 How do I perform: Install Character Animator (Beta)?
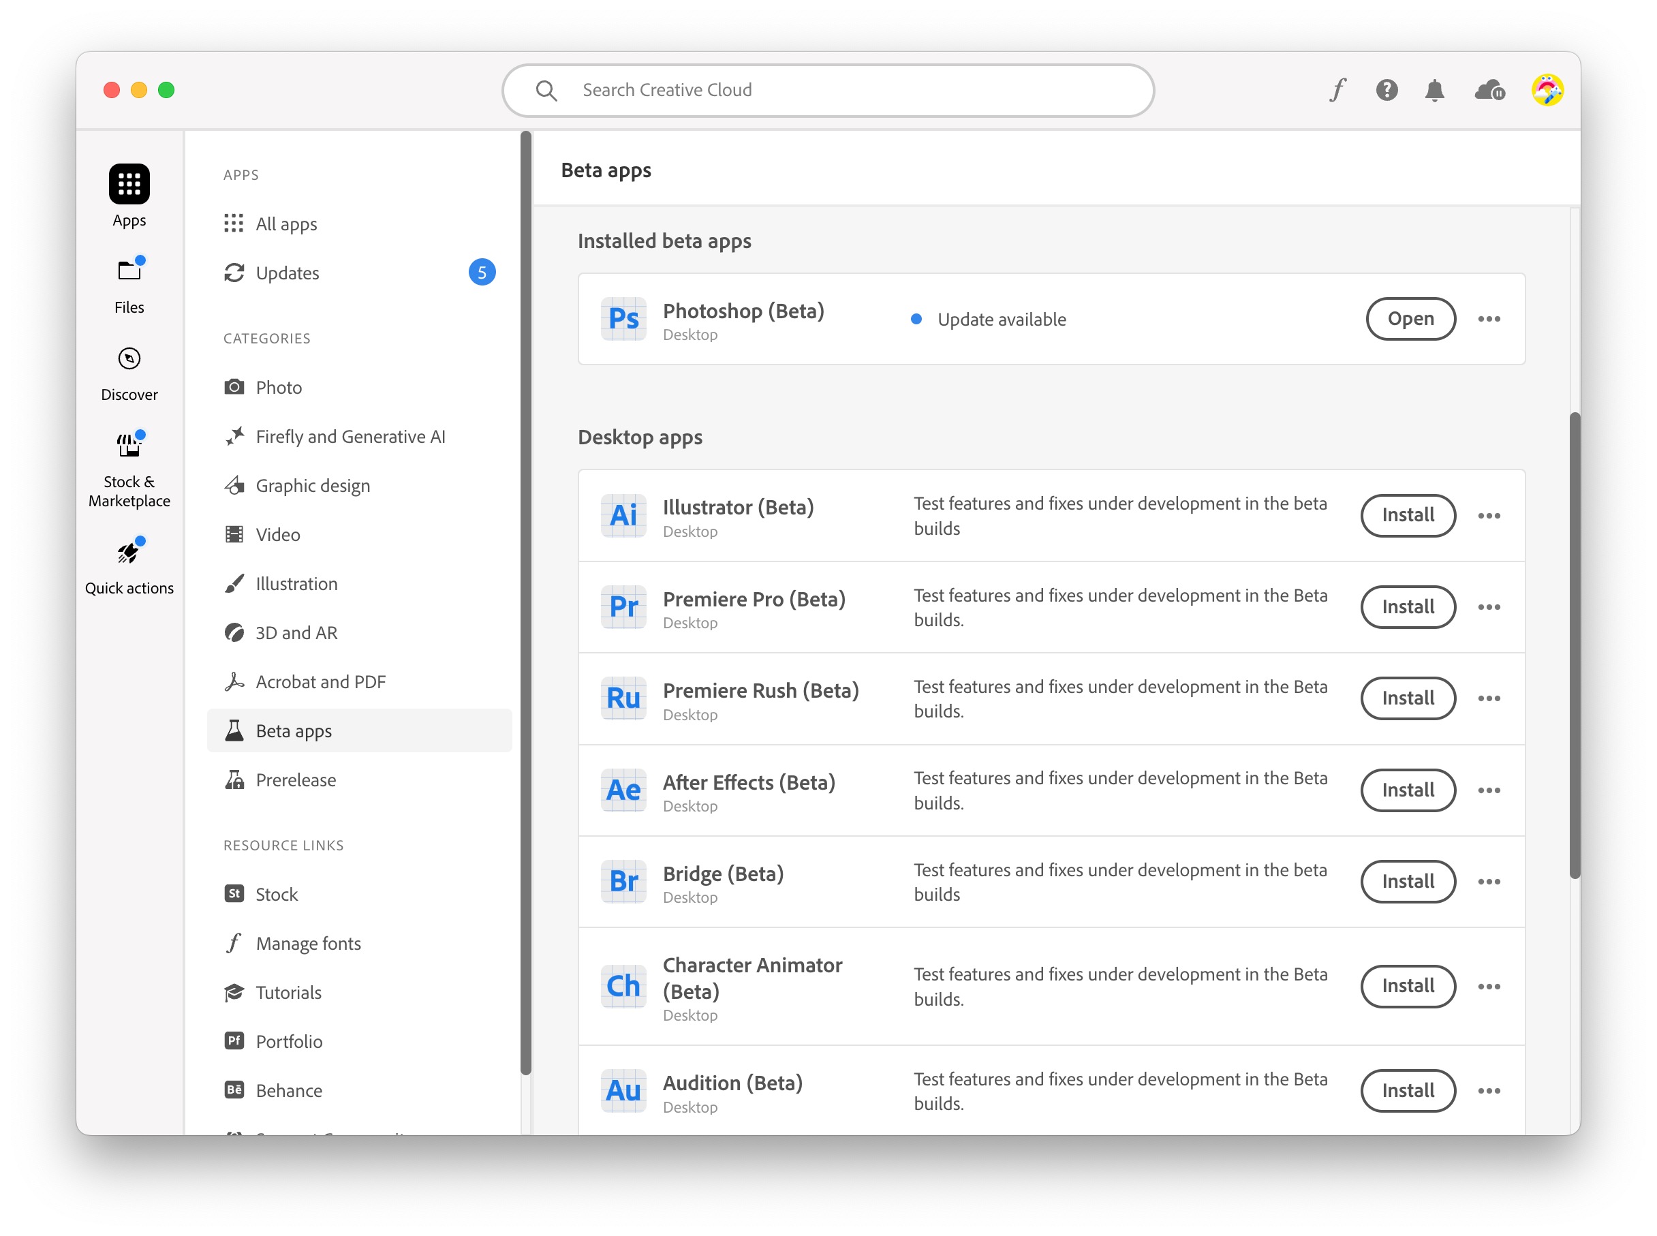[1407, 986]
